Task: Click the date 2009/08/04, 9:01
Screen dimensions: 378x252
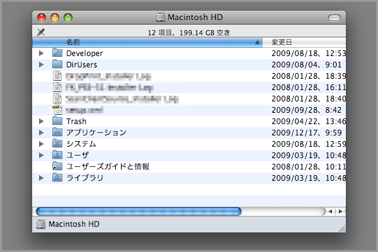Action: [307, 64]
